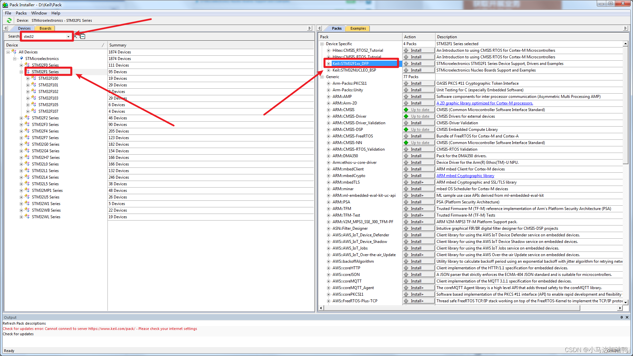Click Install+ for ARM::mbedTLS
This screenshot has height=356, width=633.
(x=419, y=182)
